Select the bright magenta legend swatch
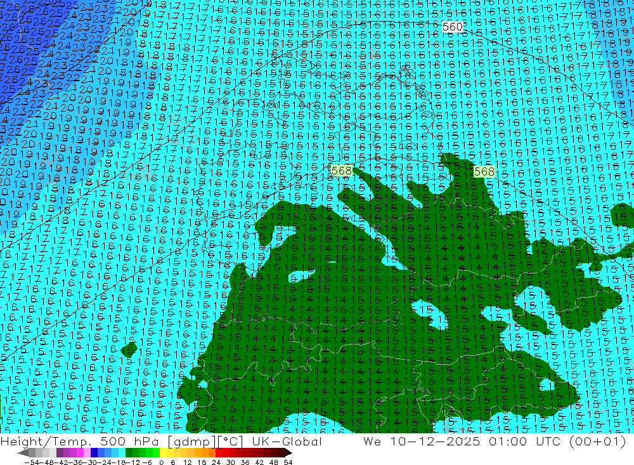 (x=80, y=453)
